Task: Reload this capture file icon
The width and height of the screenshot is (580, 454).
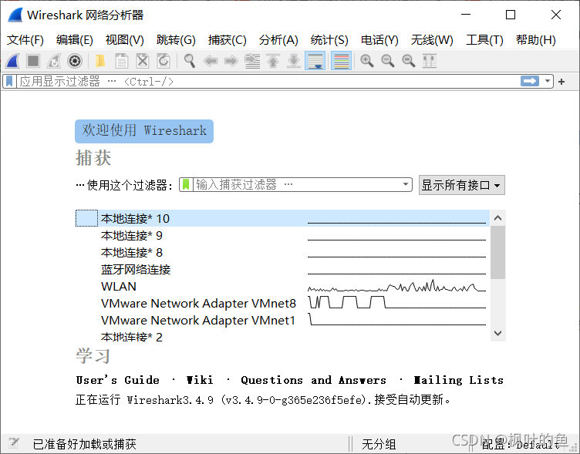Action: 164,61
